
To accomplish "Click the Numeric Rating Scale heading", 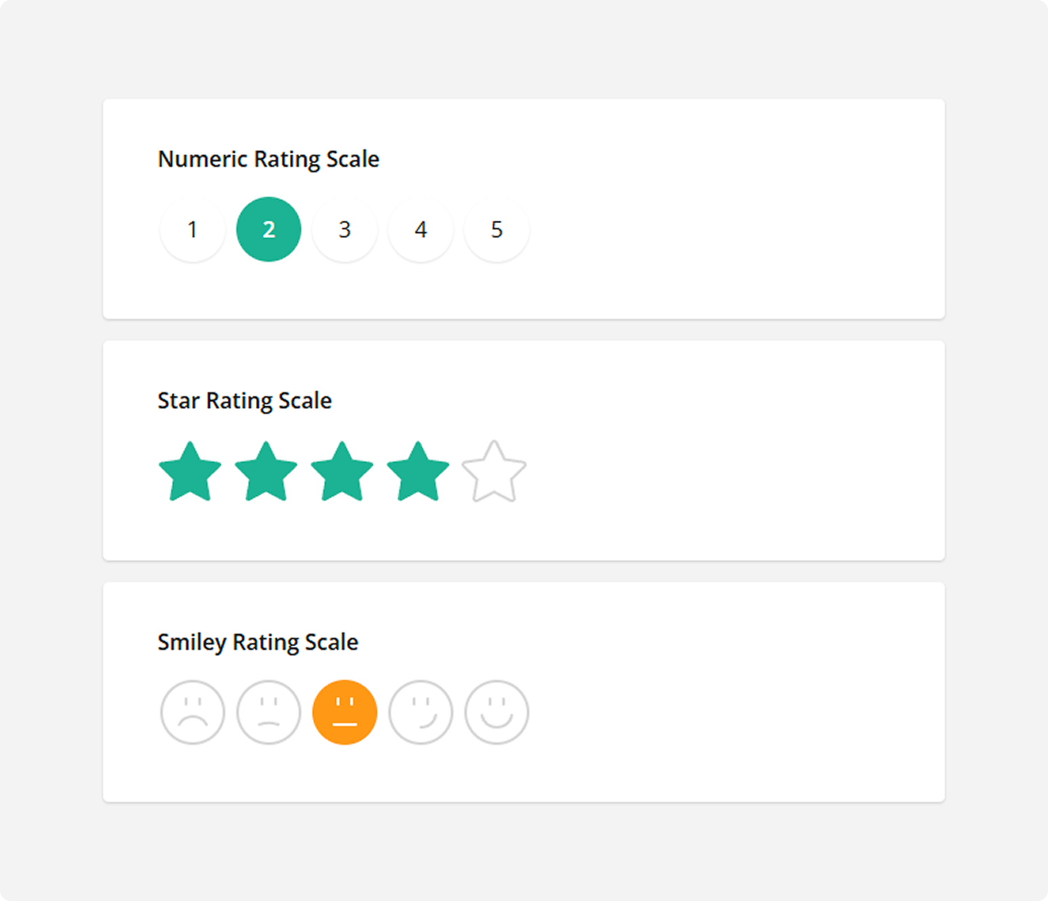I will tap(269, 159).
